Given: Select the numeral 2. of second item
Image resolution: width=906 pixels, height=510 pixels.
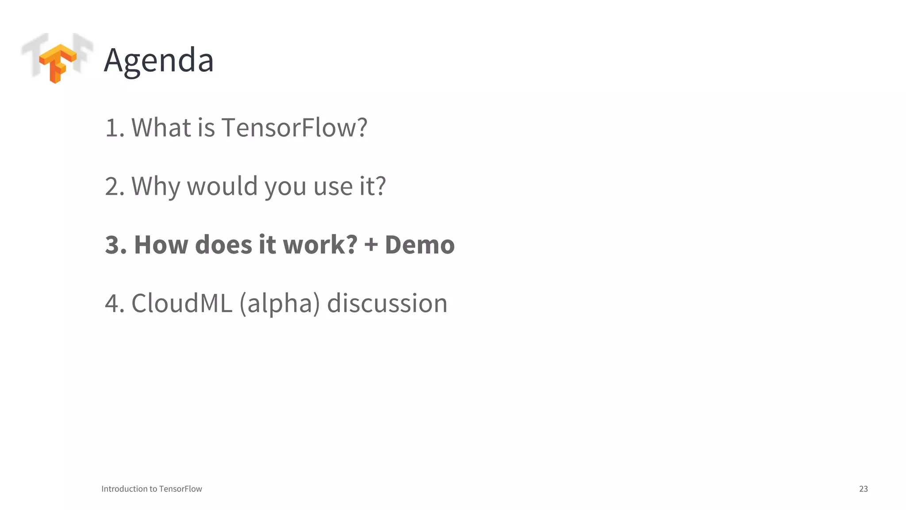Looking at the screenshot, I should pos(115,186).
